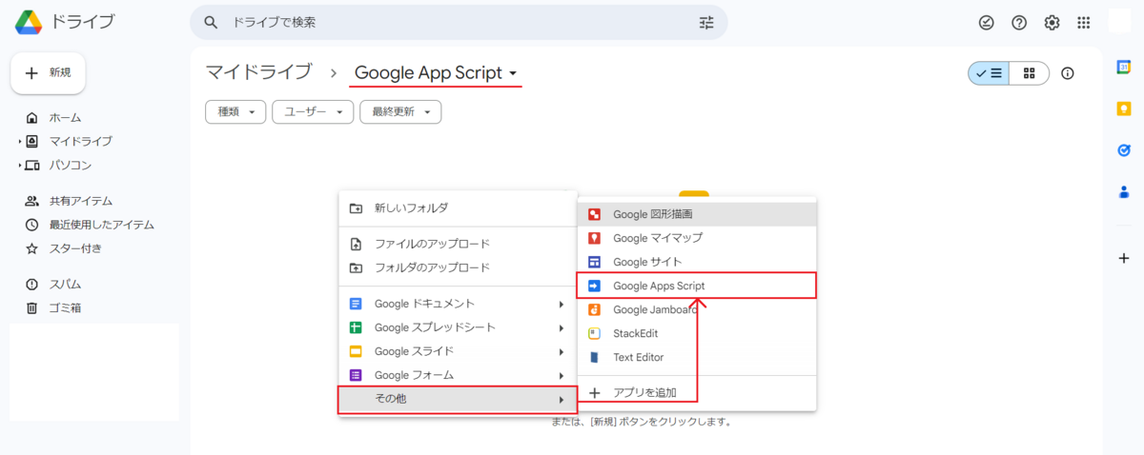This screenshot has height=455, width=1144.
Task: Click the 新規 button
Action: point(48,73)
